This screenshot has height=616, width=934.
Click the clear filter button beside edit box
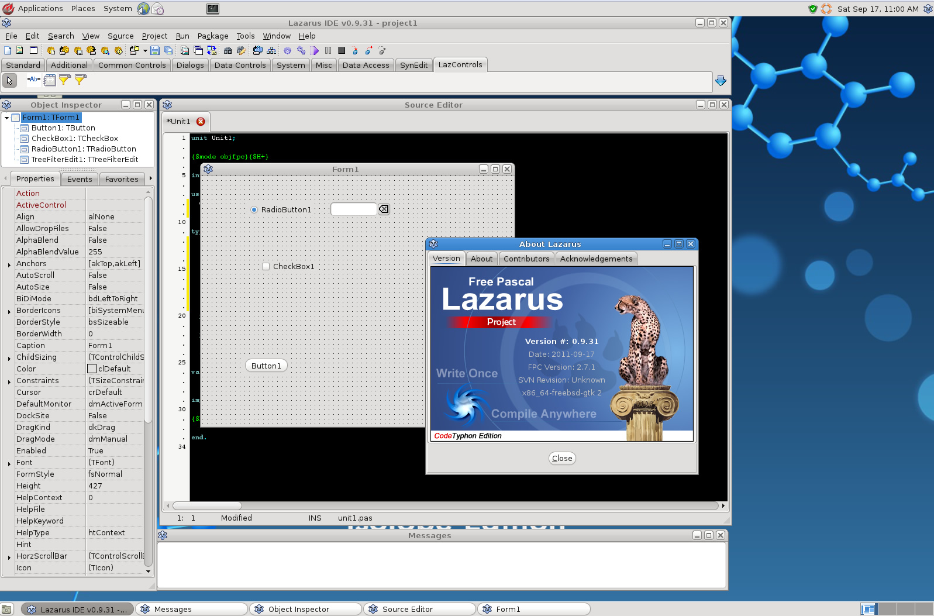[384, 209]
